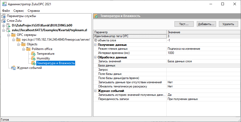Expand the BUILDING.b00 layer node
Image resolution: width=241 pixels, height=122 pixels.
point(3,26)
